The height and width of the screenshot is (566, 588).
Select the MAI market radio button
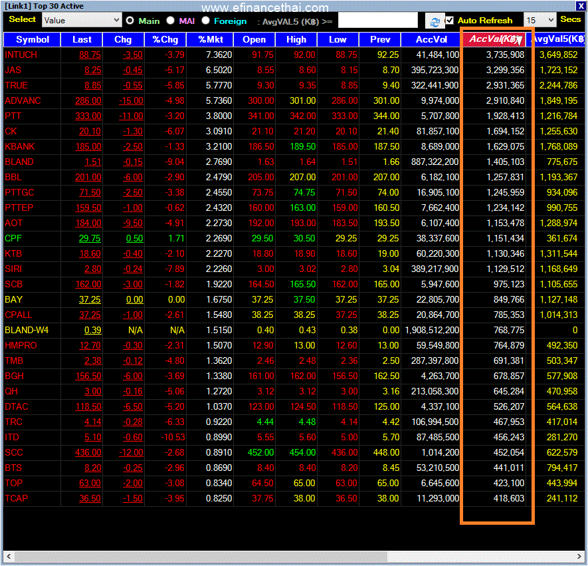[x=170, y=21]
